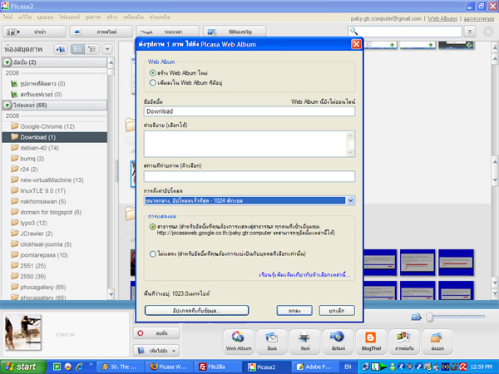The height and width of the screenshot is (374, 499).
Task: Select flat folder list view icon
Action: 77,49
